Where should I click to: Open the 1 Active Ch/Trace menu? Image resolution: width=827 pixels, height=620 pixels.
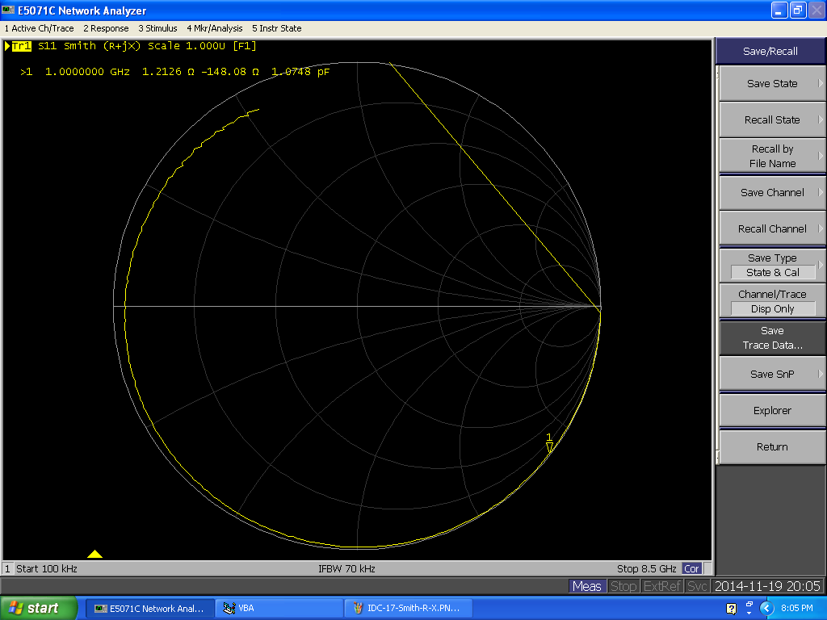click(39, 28)
